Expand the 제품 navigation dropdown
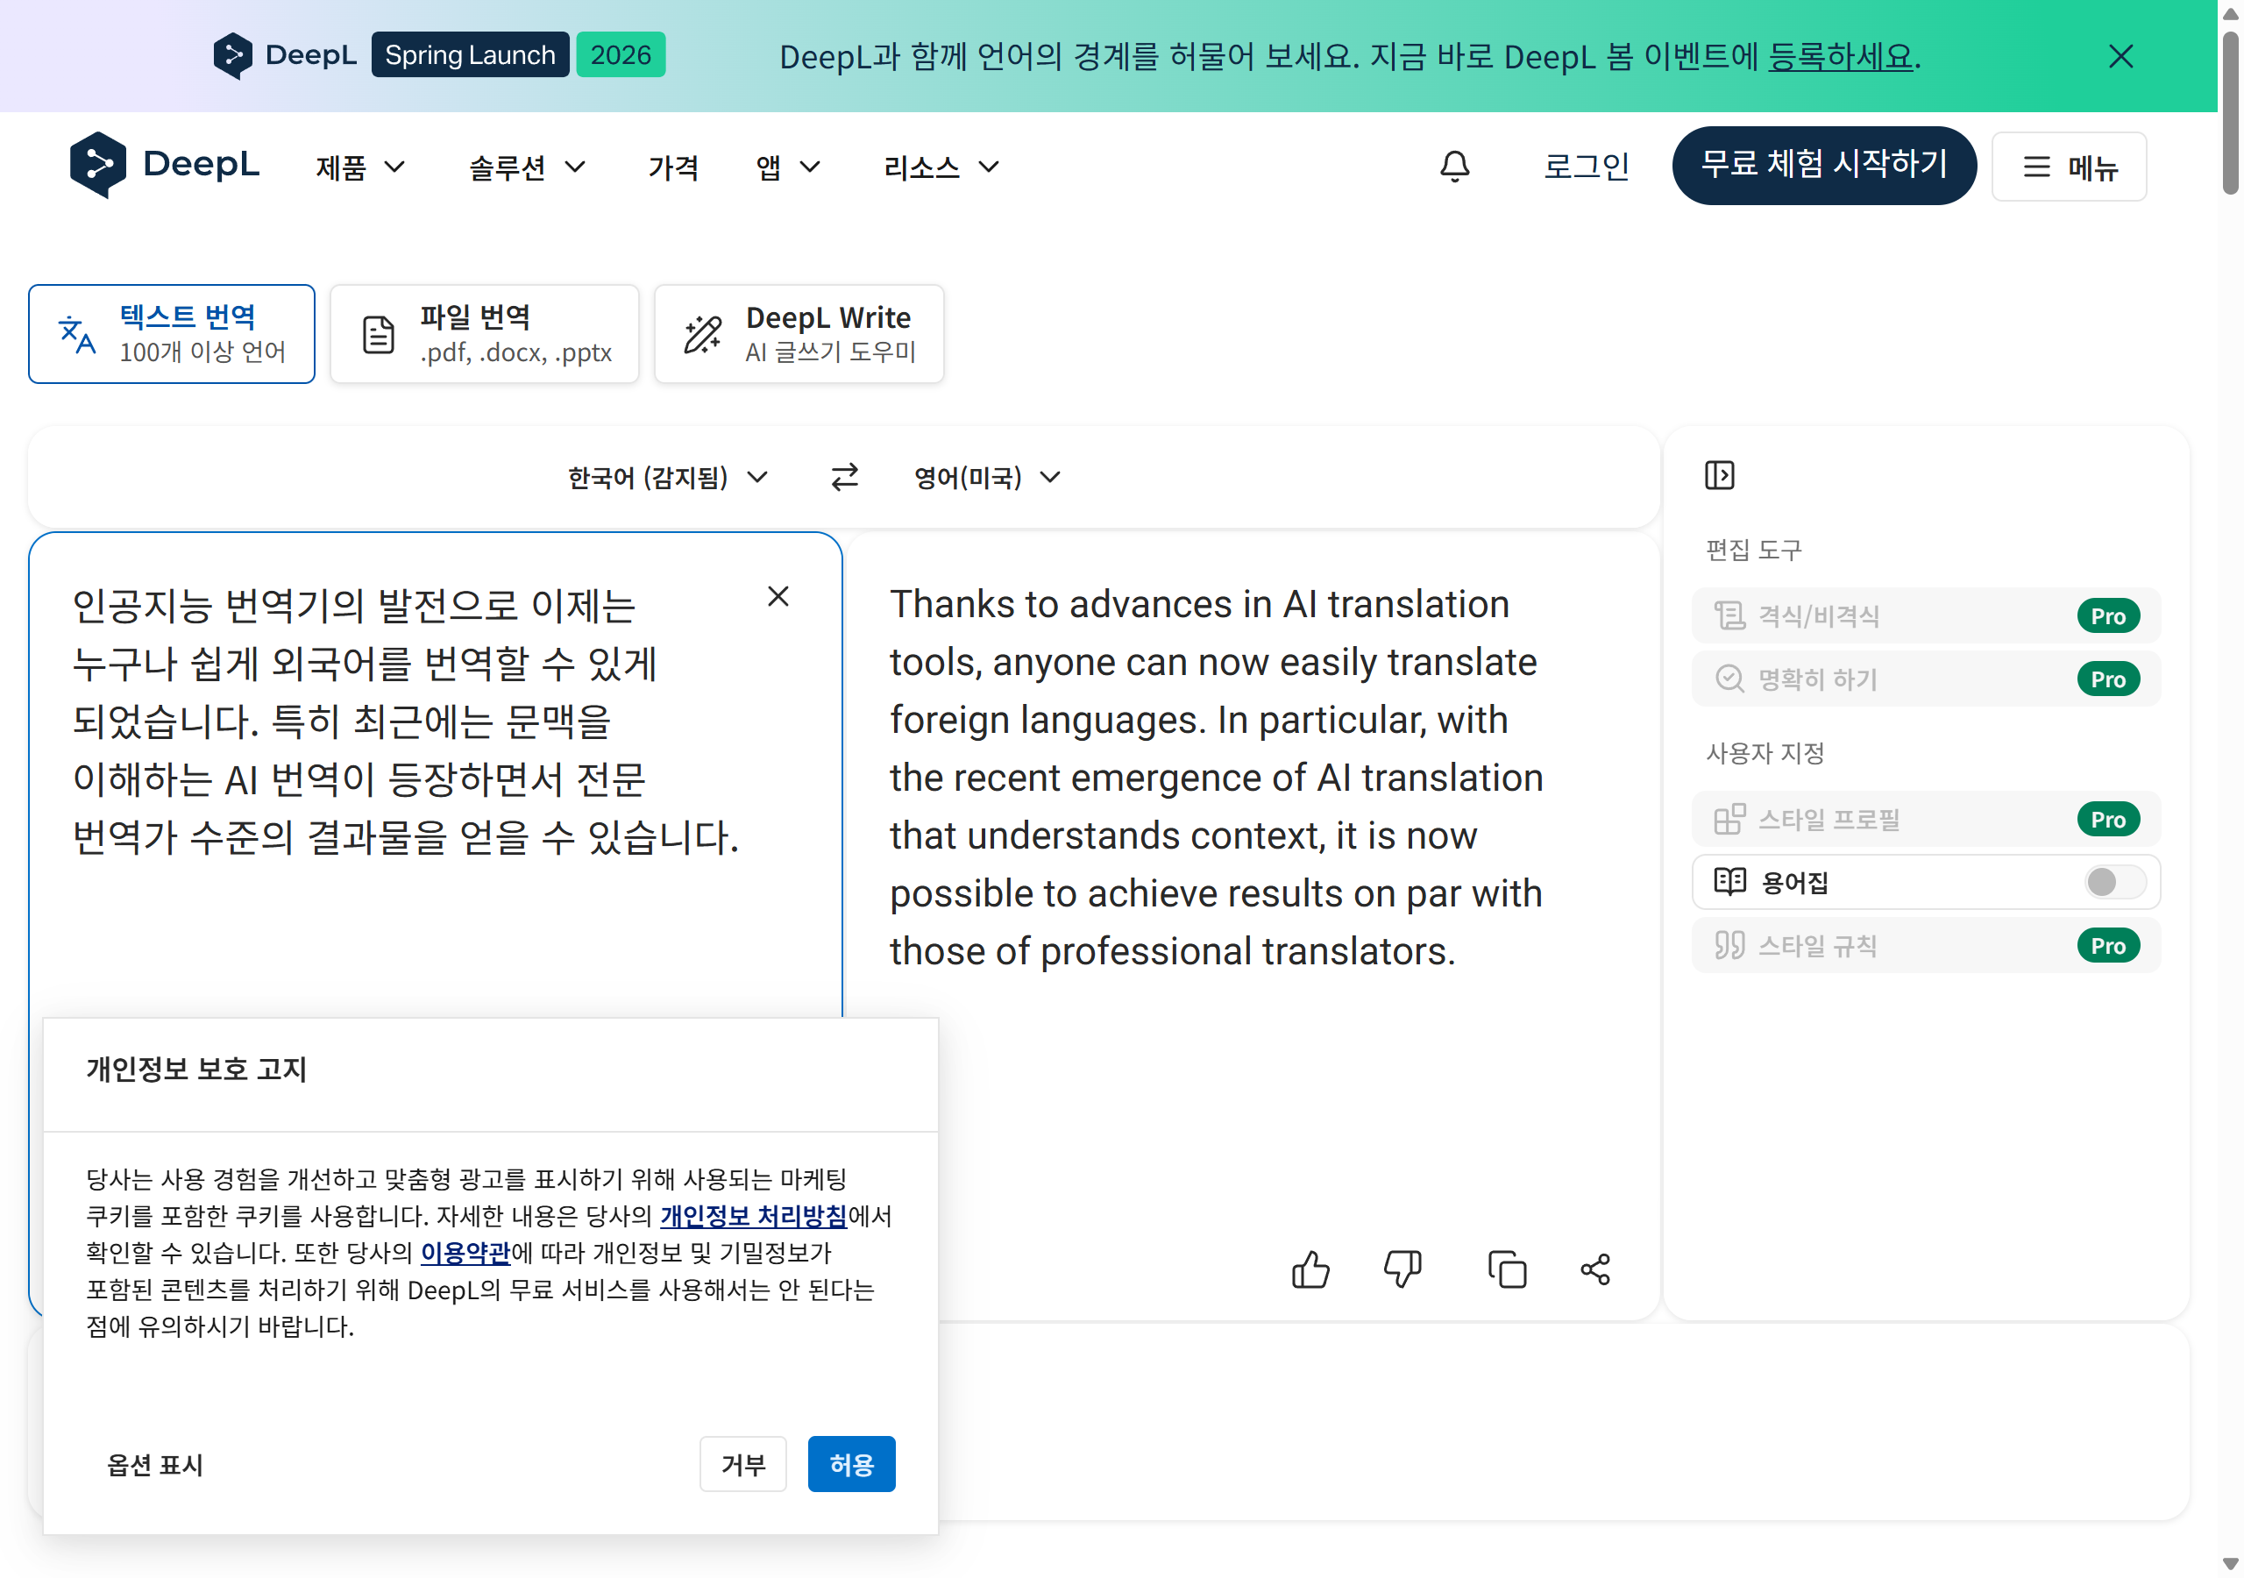This screenshot has height=1578, width=2244. pyautogui.click(x=359, y=167)
